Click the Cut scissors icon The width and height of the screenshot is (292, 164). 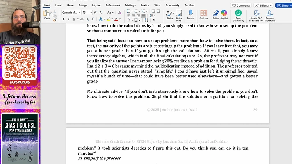55,11
